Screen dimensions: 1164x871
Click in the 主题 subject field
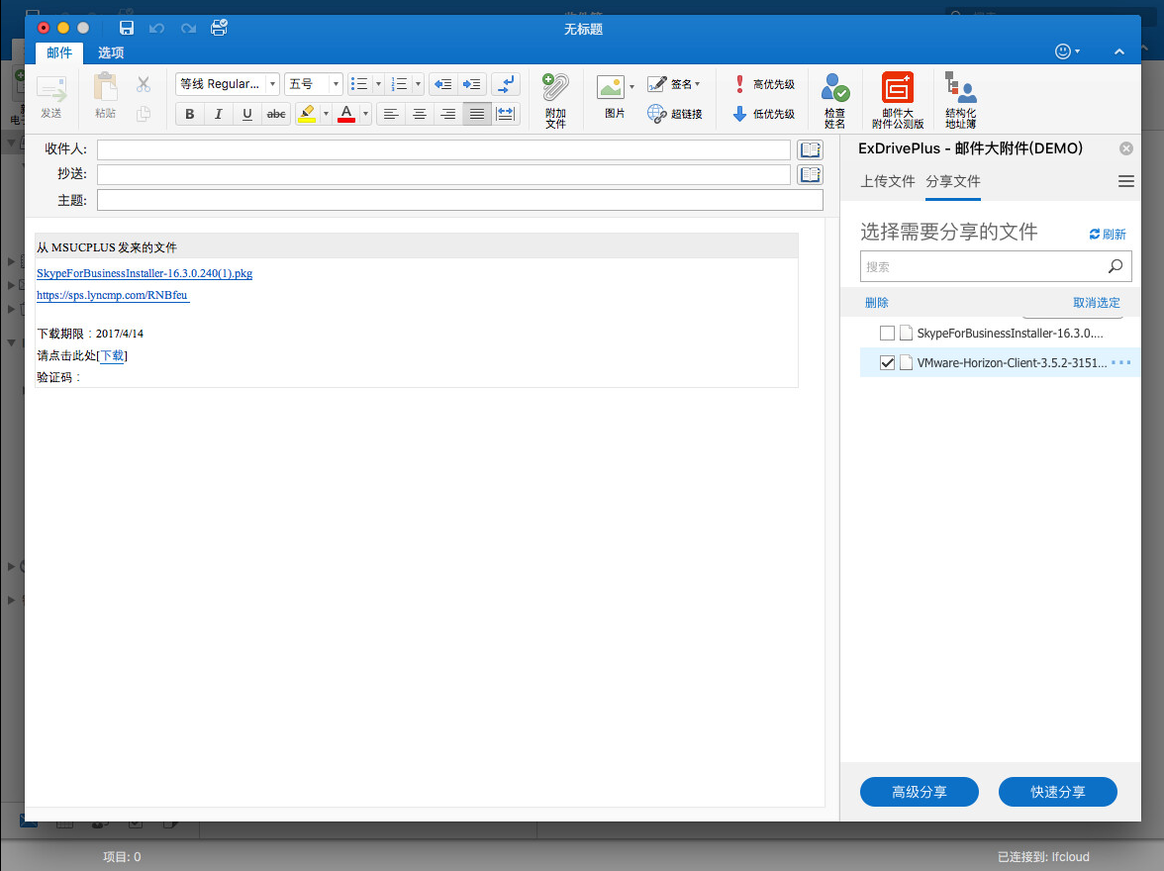460,200
